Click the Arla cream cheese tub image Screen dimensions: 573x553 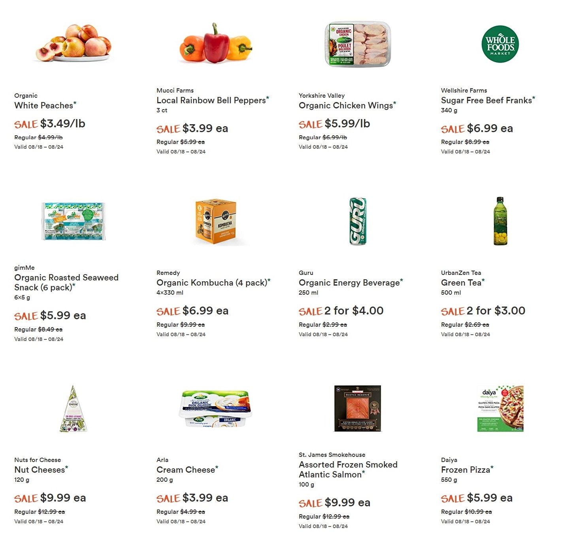[216, 409]
